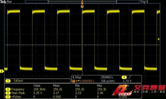Click the Frequency measurement channel badge
This screenshot has width=166, height=99.
point(8,89)
